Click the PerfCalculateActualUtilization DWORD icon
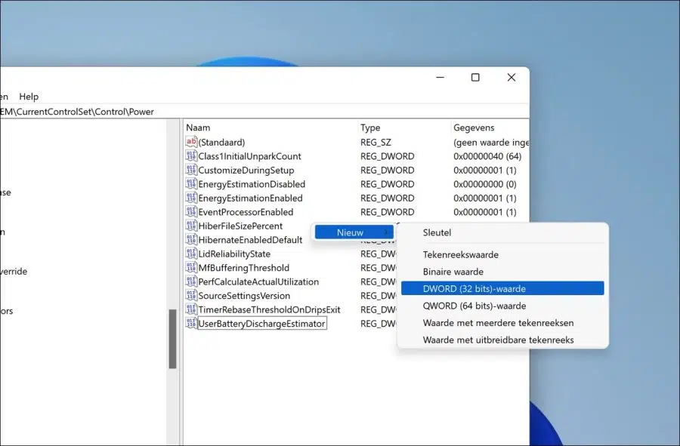This screenshot has height=446, width=680. point(191,281)
